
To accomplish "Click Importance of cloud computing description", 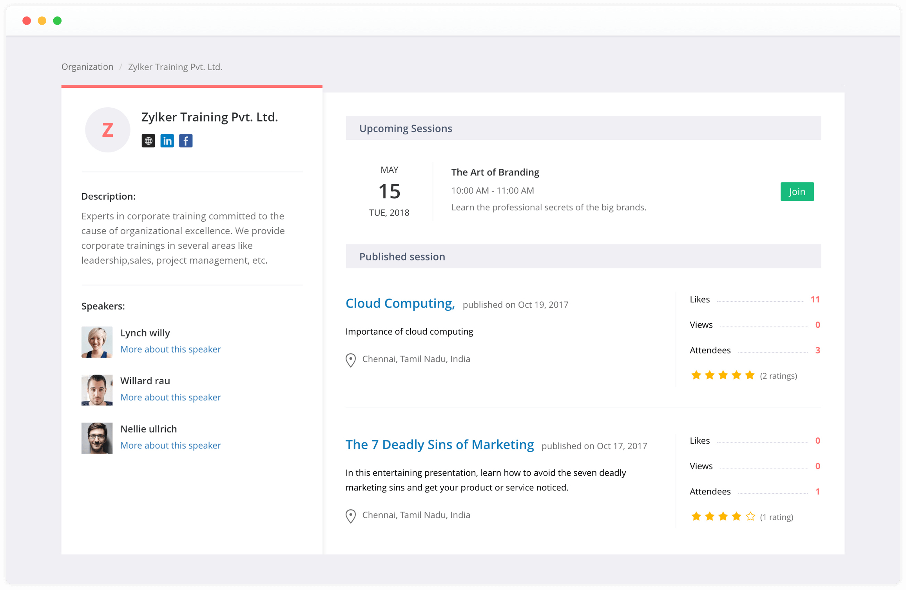I will (409, 331).
